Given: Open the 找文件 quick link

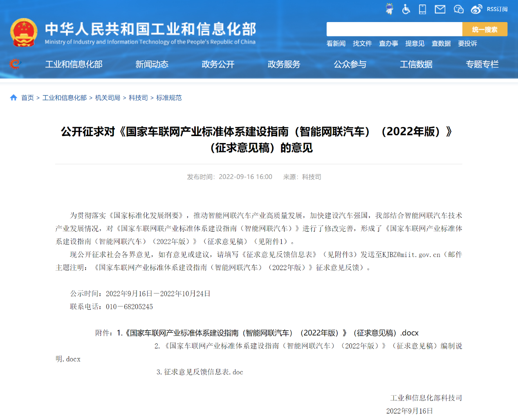Looking at the screenshot, I should [x=362, y=43].
